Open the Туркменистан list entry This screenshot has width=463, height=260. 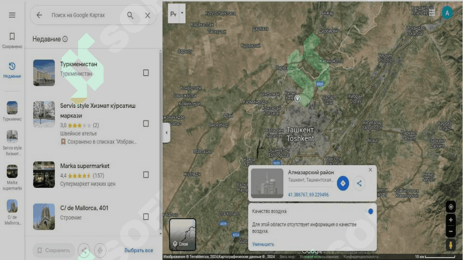click(x=93, y=73)
